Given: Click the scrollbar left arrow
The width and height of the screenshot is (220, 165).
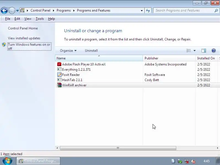Looking at the screenshot, I should click(x=57, y=148).
